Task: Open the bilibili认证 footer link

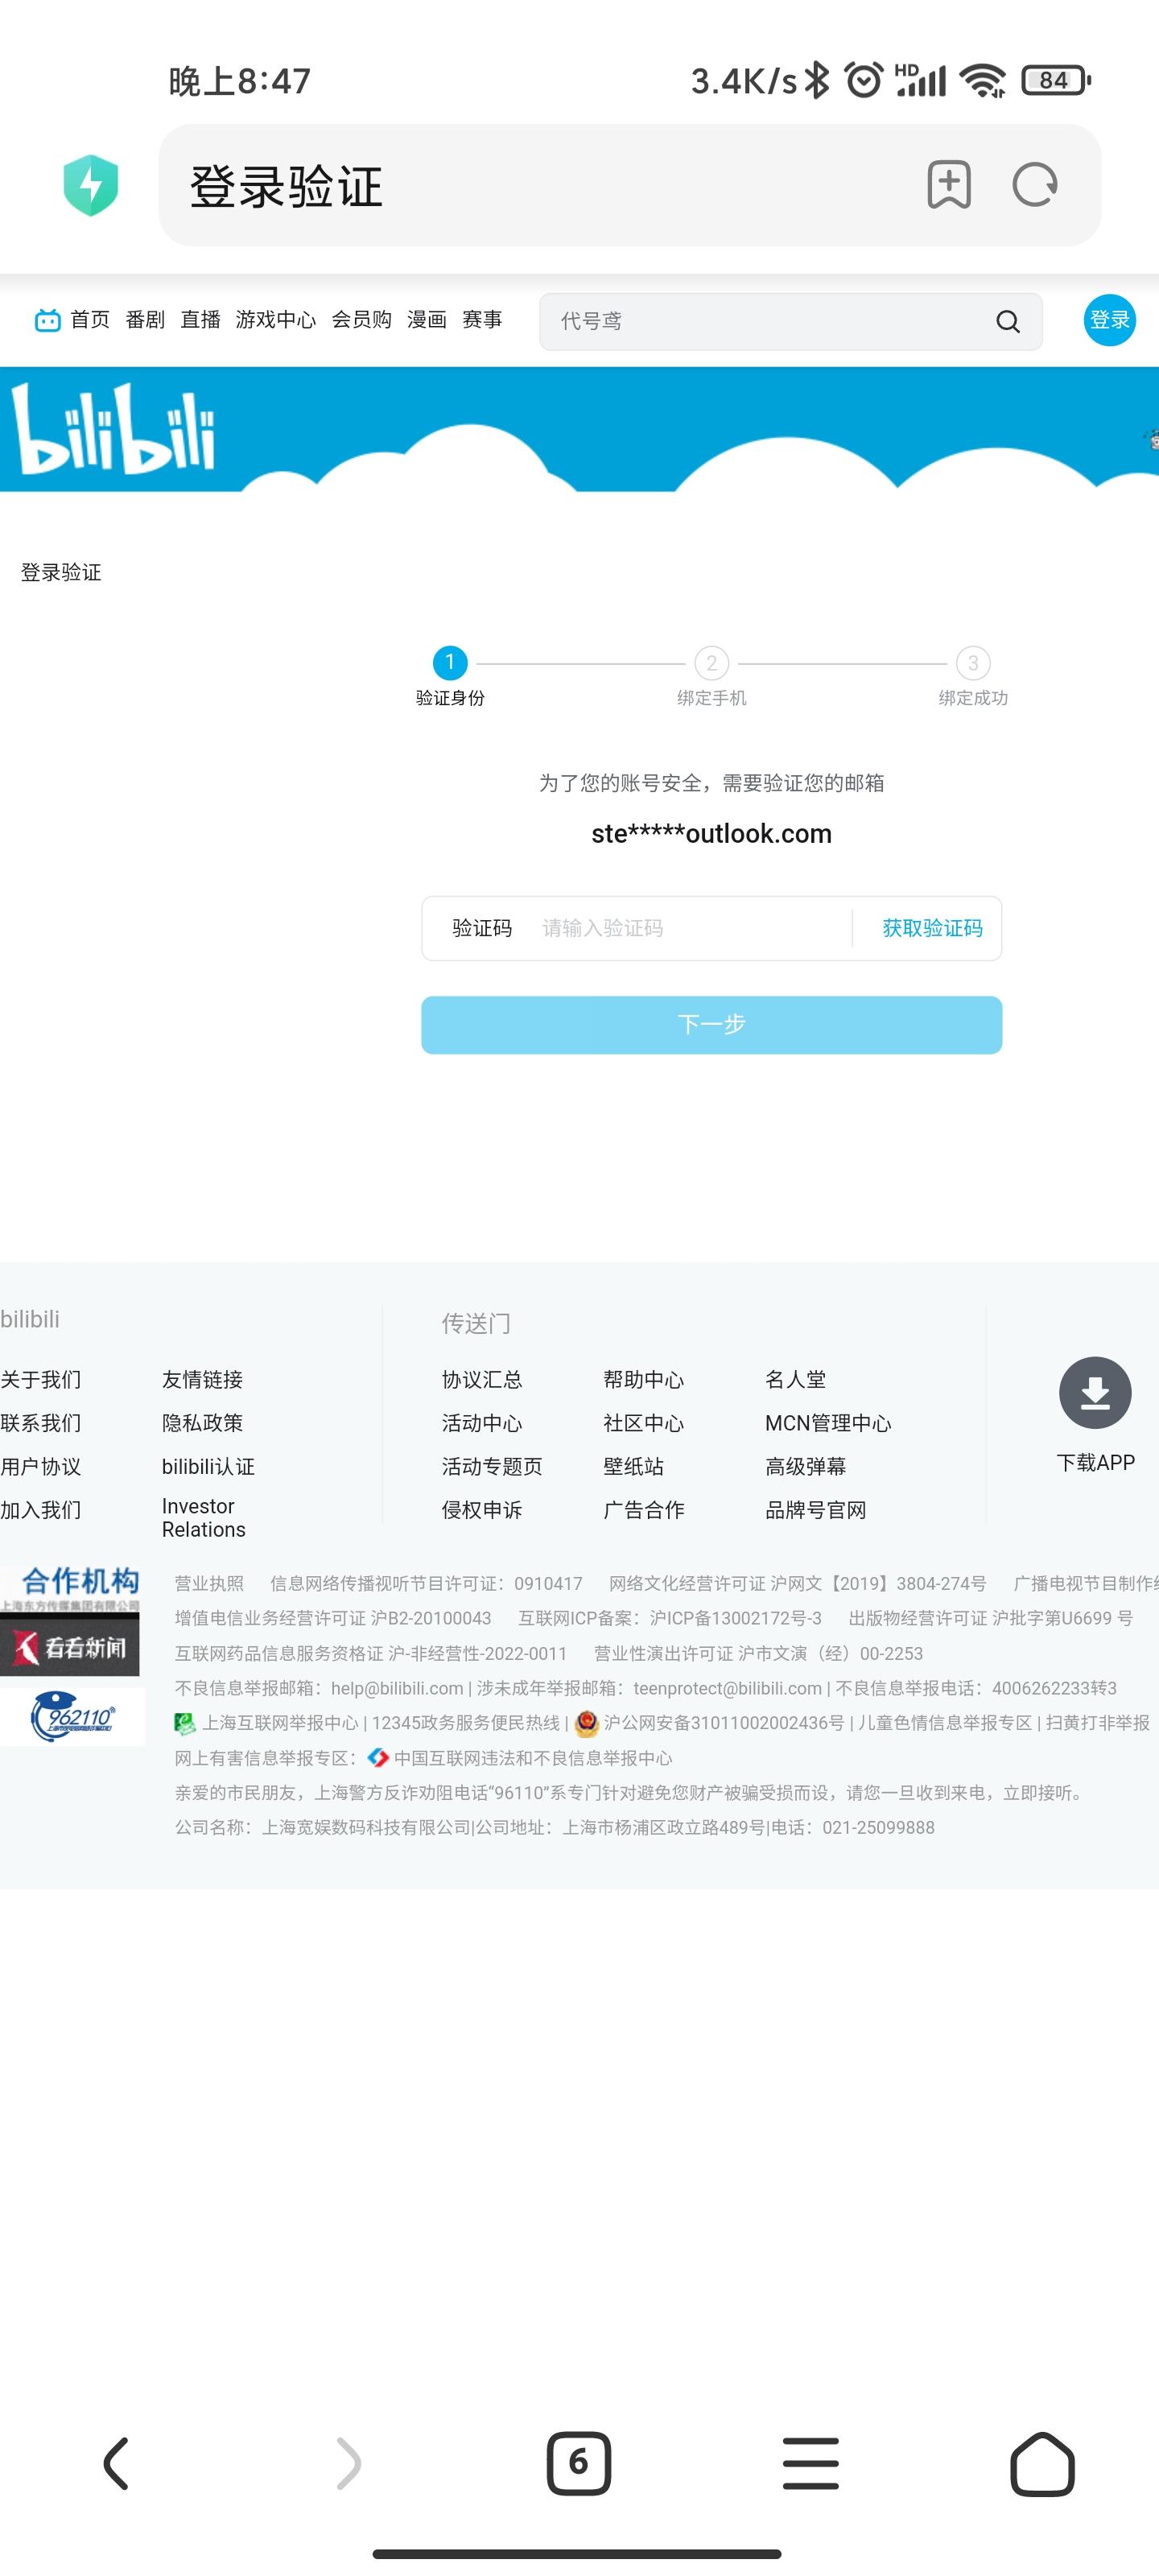Action: (x=208, y=1467)
